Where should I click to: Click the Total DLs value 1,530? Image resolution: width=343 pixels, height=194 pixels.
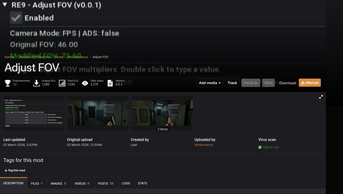point(71,84)
